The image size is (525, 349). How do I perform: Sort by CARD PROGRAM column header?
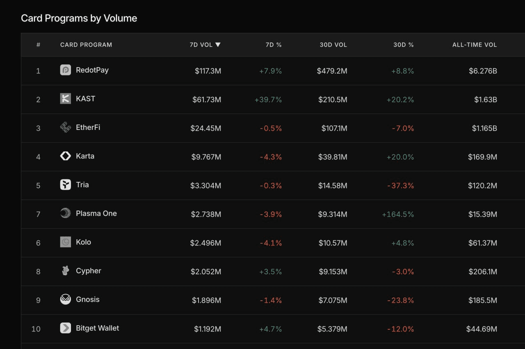pyautogui.click(x=86, y=45)
